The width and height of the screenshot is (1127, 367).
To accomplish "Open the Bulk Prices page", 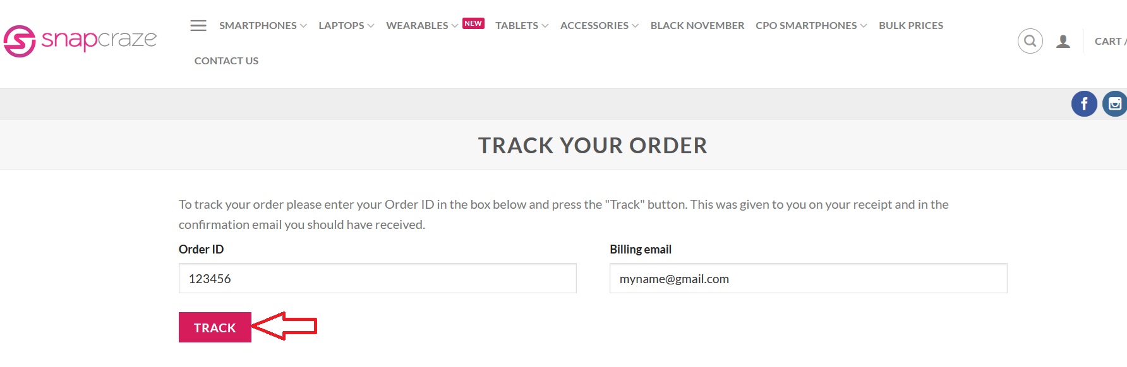I will click(x=911, y=26).
